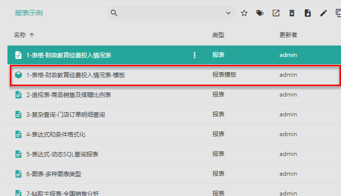
Task: Click admin cell of 5-表达式 row
Action: [x=288, y=154]
